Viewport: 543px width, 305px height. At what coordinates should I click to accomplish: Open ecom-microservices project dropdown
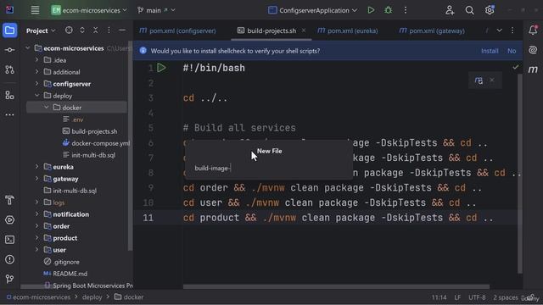pos(89,10)
